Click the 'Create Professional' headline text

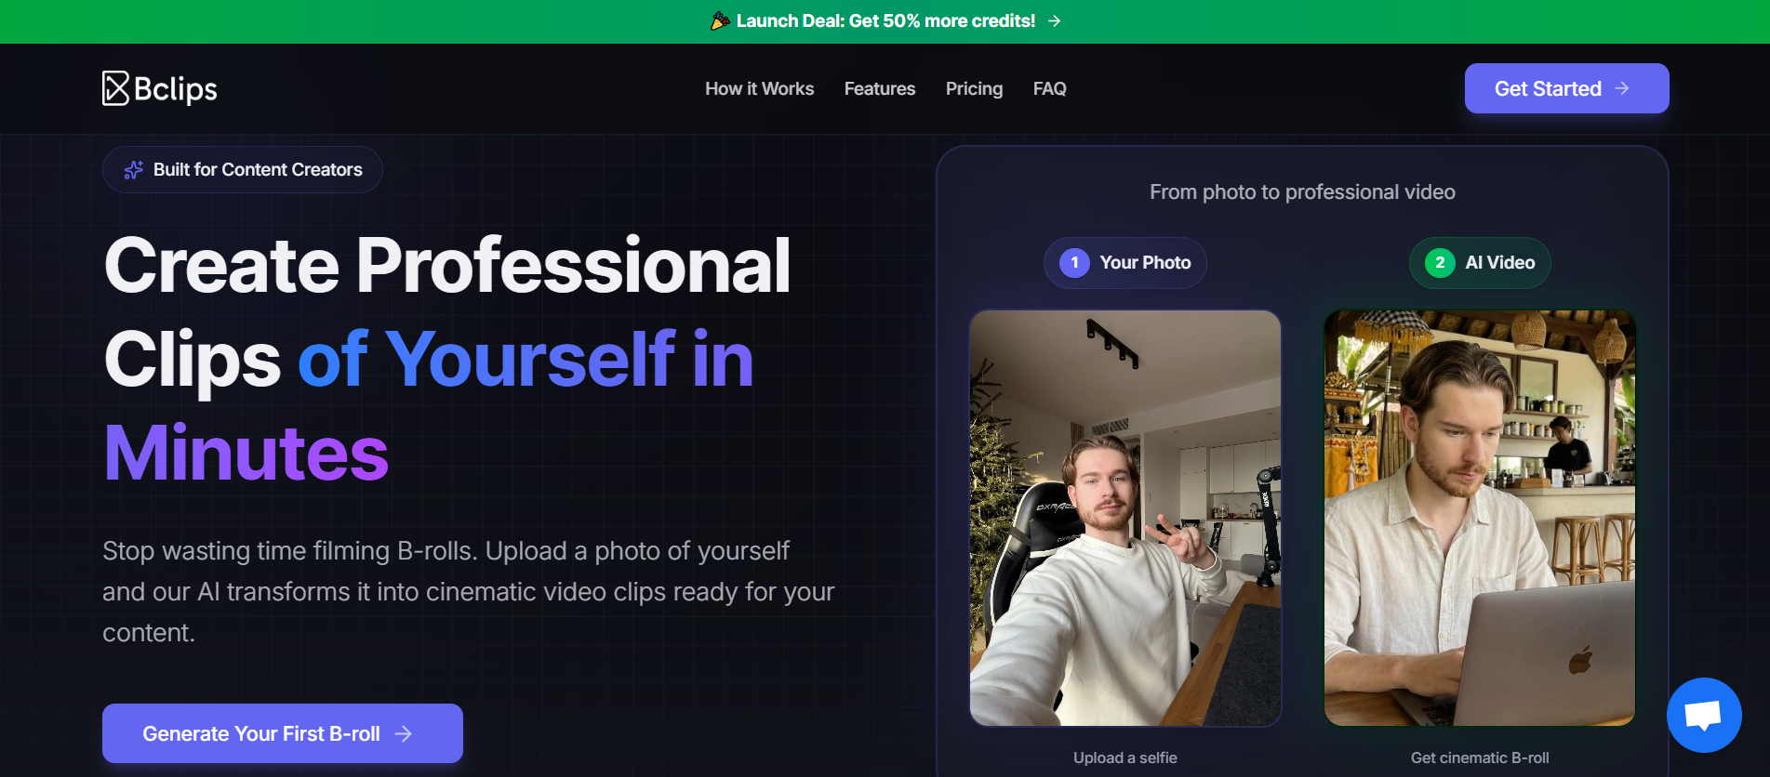[447, 266]
